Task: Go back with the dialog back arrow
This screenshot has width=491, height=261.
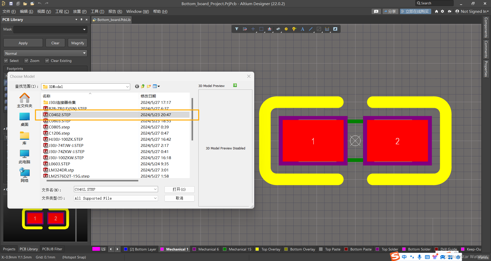Action: (x=137, y=86)
